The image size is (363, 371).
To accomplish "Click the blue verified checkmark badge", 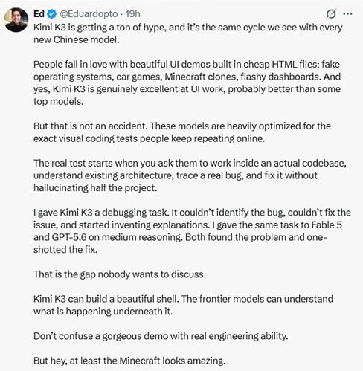I will pyautogui.click(x=51, y=14).
